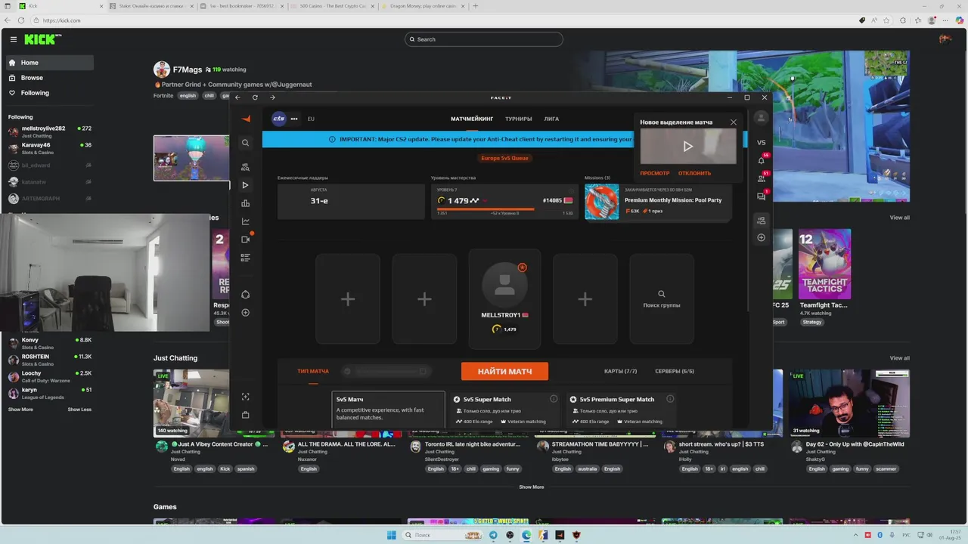The image size is (968, 544).
Task: Open the three-dots game menu in FACEIT
Action: [x=294, y=119]
